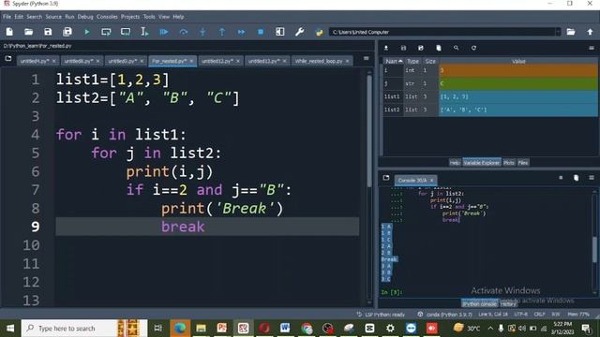Open the File menu
This screenshot has width=600, height=337.
click(x=7, y=17)
